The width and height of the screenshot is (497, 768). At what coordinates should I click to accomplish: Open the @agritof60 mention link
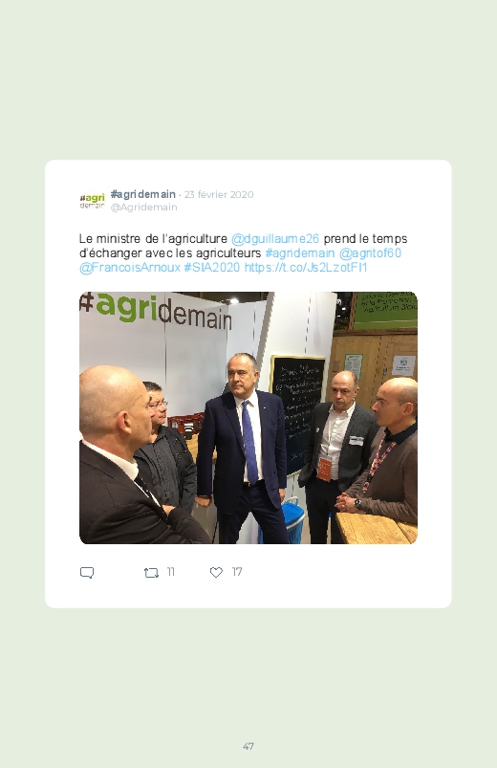click(370, 252)
